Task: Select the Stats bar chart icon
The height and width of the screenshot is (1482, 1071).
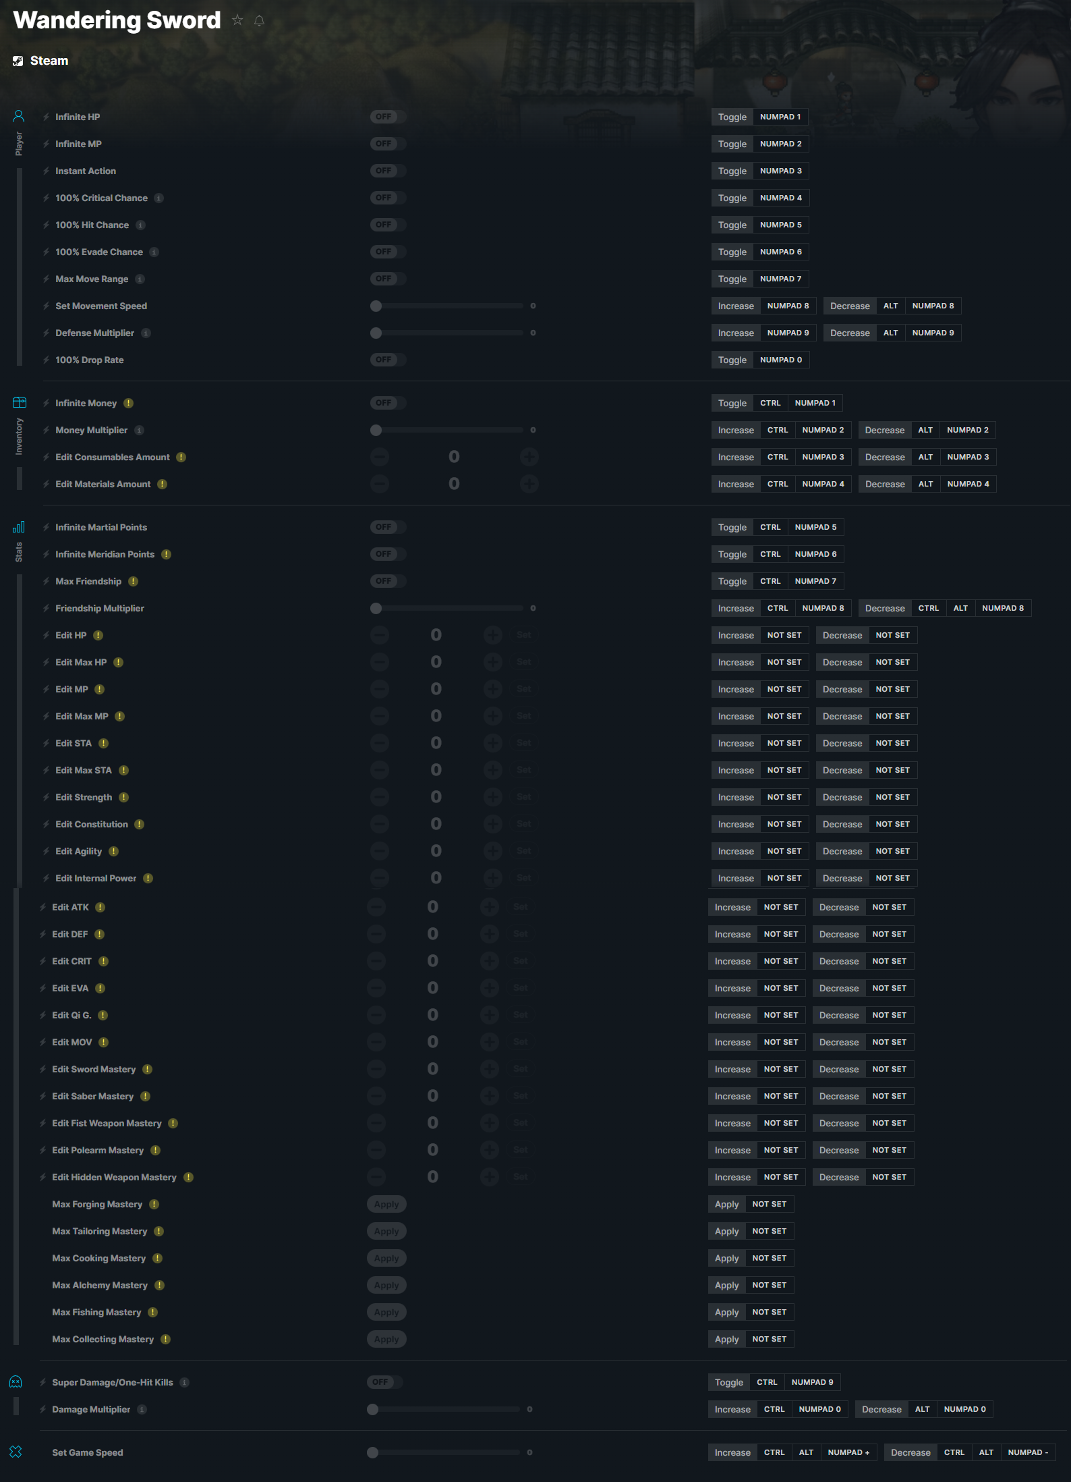Action: (x=19, y=526)
